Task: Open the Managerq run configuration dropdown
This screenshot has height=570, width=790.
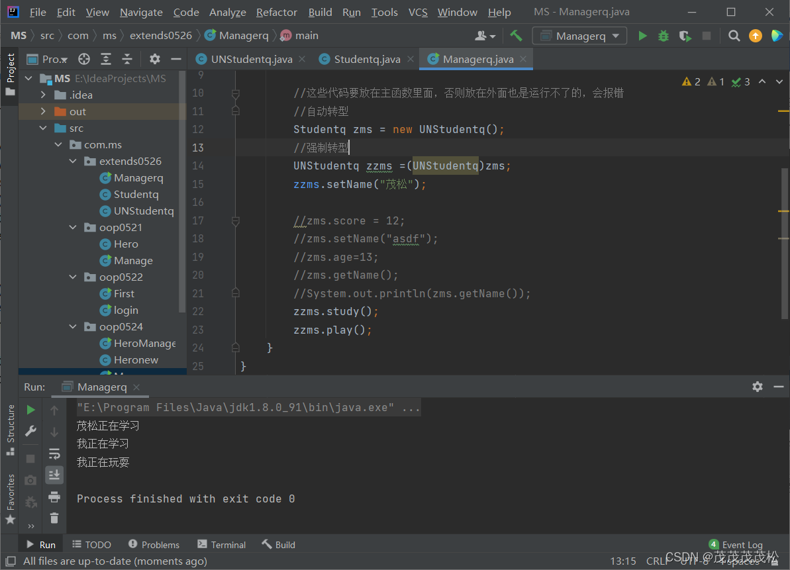Action: (580, 36)
